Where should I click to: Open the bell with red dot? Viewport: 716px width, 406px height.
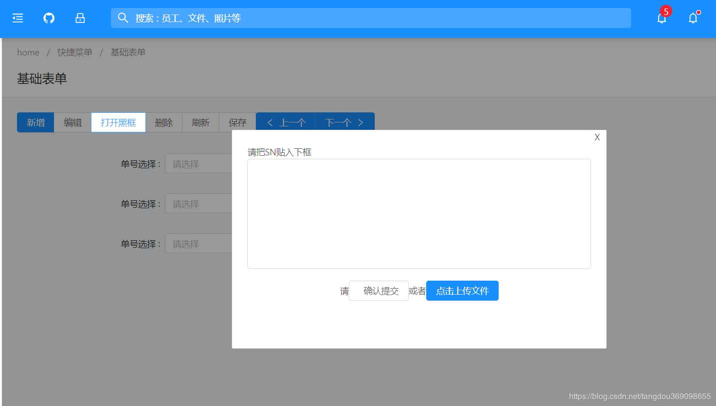tap(693, 18)
